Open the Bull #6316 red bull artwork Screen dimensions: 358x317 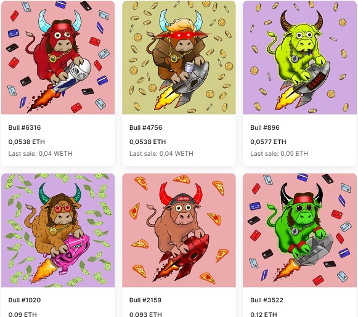[x=58, y=57]
